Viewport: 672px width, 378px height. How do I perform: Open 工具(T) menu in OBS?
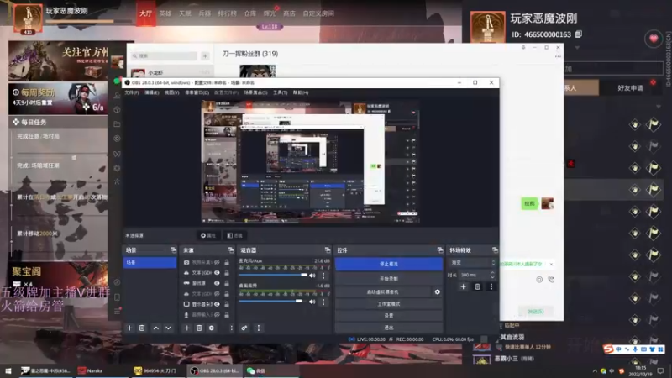[x=281, y=92]
